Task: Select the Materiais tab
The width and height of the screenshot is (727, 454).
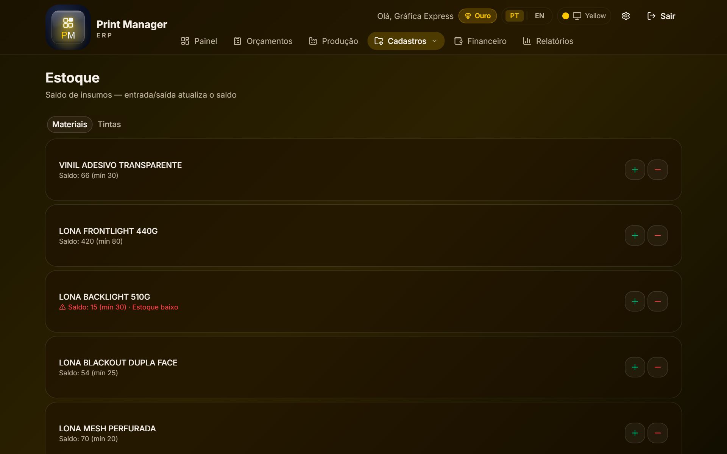Action: click(x=70, y=124)
